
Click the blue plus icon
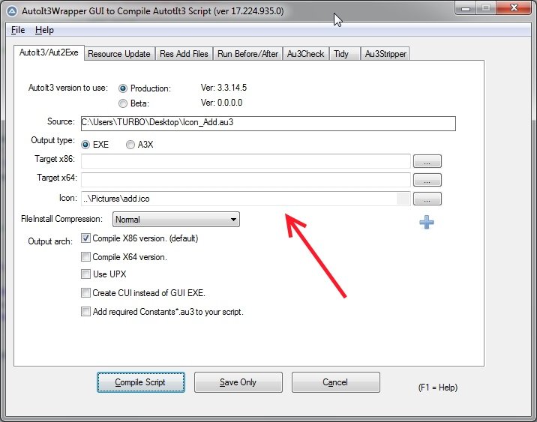click(427, 222)
